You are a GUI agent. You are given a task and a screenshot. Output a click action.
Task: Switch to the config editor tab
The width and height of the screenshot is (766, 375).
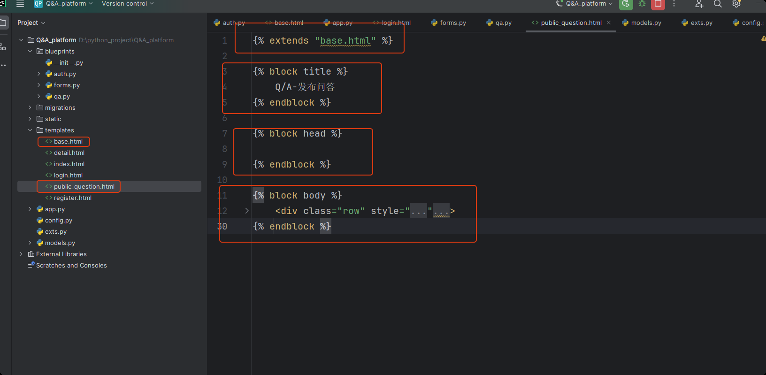748,23
